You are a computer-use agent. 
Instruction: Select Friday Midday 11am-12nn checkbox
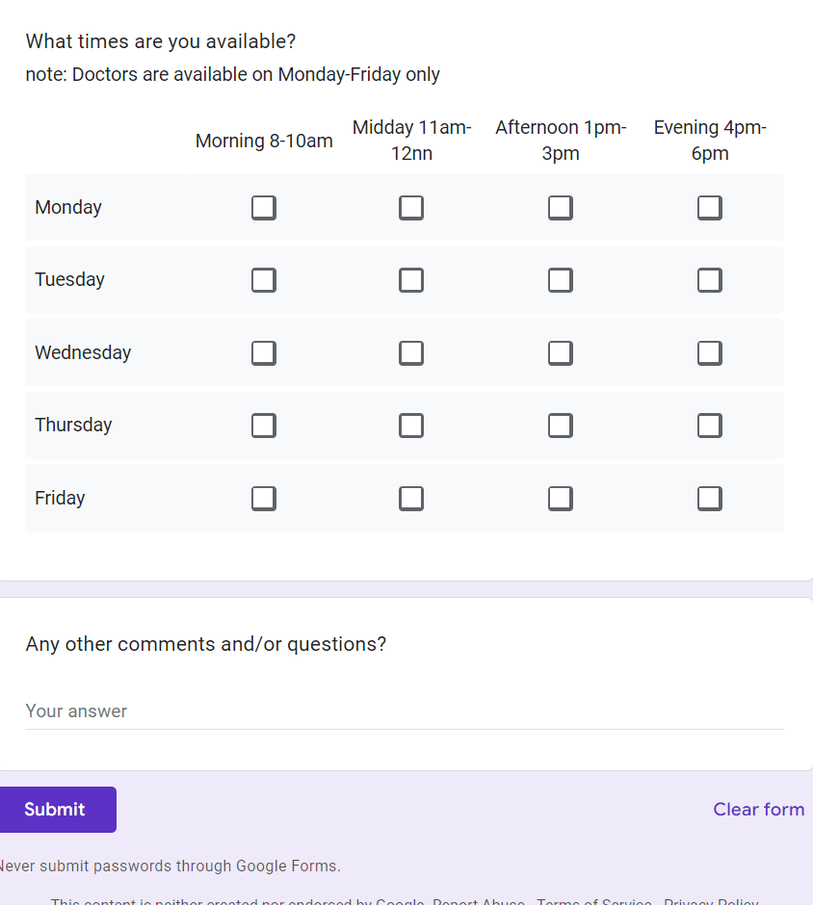point(411,499)
